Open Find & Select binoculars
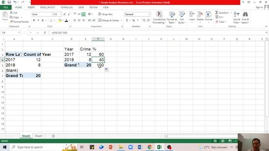 245,18
